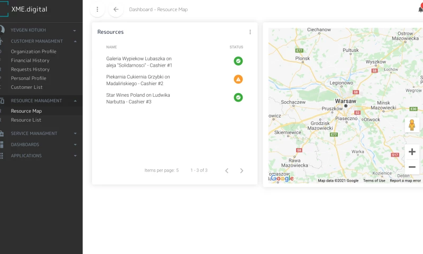Click Report a map error link
Screen dimensions: 423x254
[405, 181]
